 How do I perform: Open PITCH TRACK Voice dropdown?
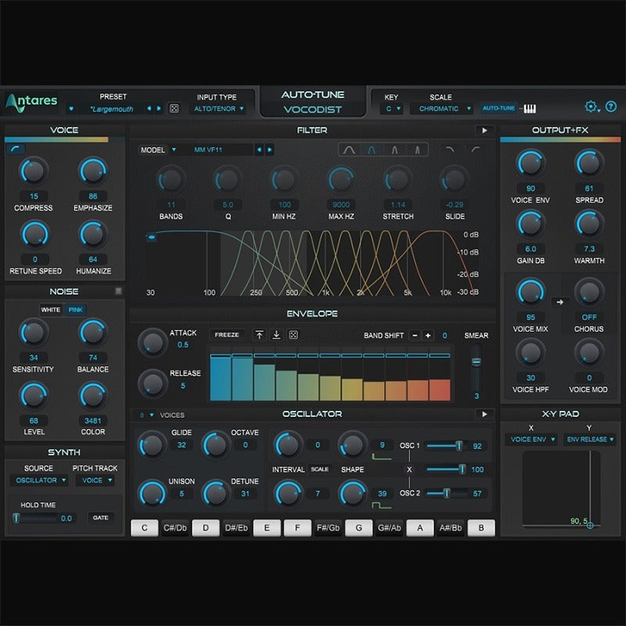(96, 480)
